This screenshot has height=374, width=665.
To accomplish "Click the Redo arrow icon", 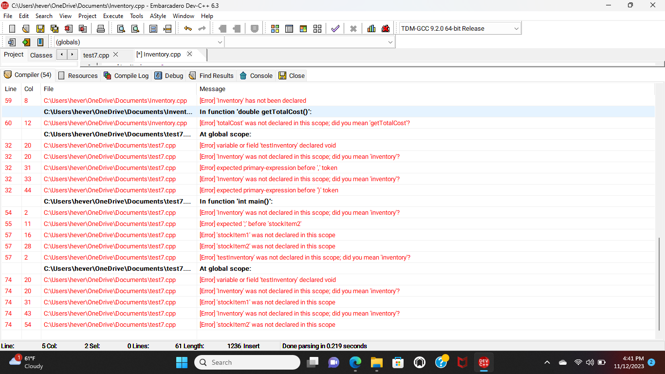I will (x=202, y=28).
